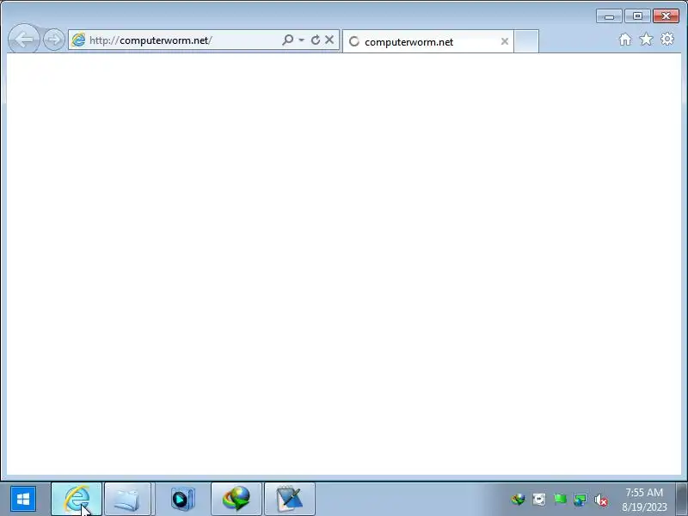688x516 pixels.
Task: Select the computerworm.net tab
Action: (427, 41)
